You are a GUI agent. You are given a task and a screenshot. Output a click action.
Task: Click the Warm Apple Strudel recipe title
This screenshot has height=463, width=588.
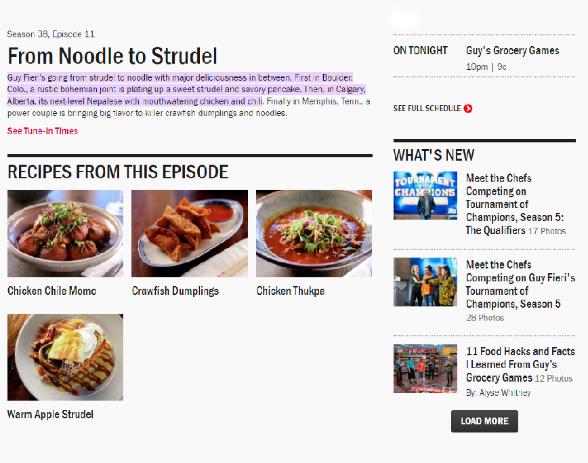click(x=50, y=414)
